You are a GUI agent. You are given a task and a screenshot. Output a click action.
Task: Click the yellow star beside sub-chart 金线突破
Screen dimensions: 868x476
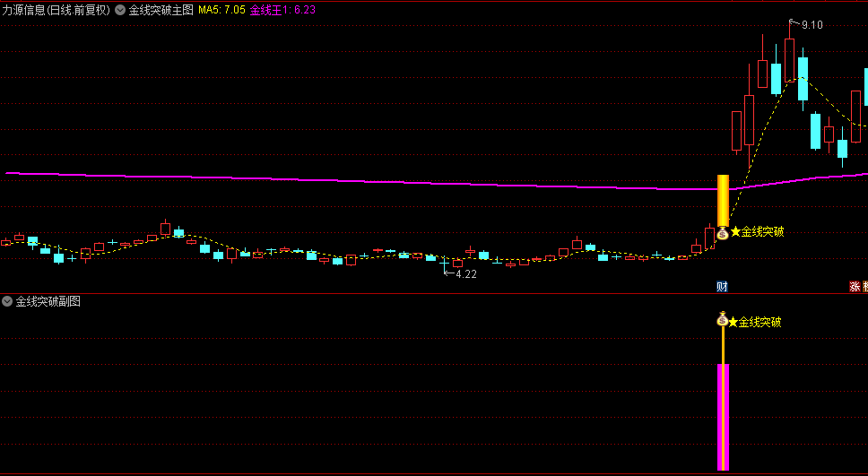[x=733, y=322]
